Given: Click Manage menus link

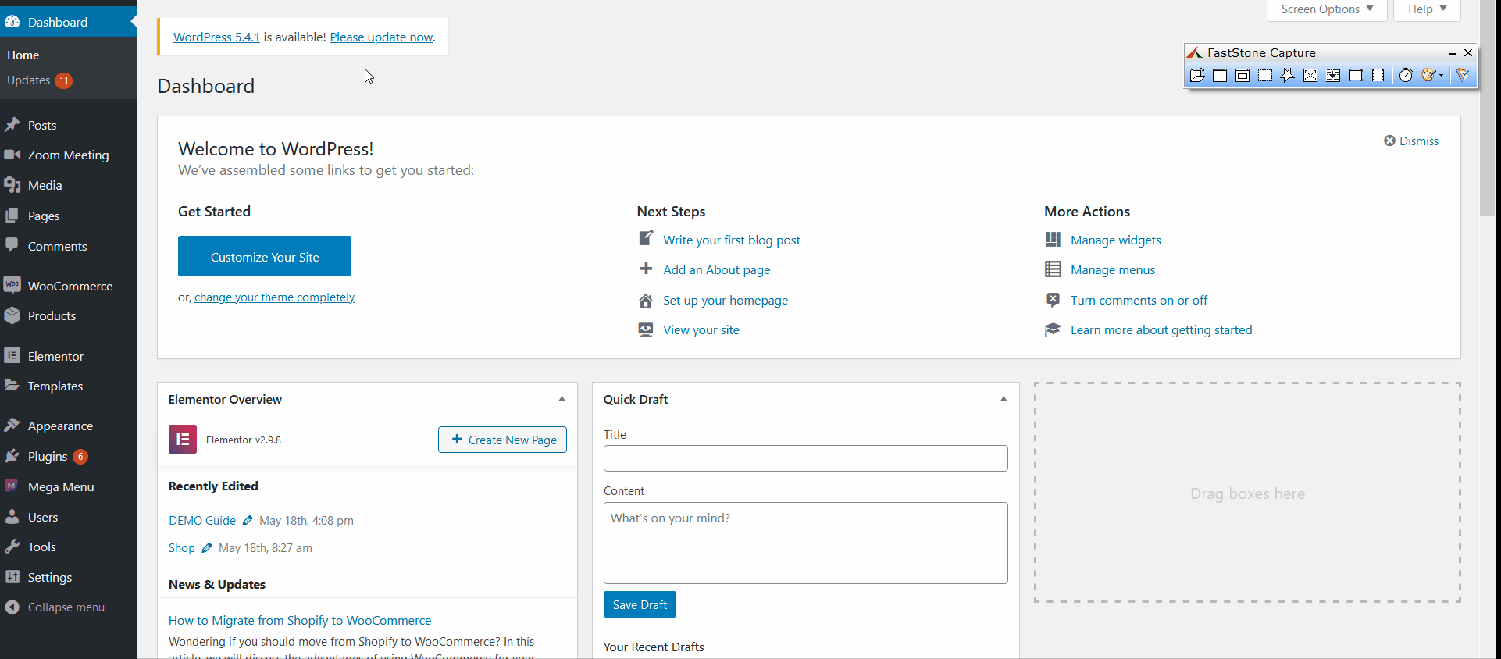Looking at the screenshot, I should 1113,270.
